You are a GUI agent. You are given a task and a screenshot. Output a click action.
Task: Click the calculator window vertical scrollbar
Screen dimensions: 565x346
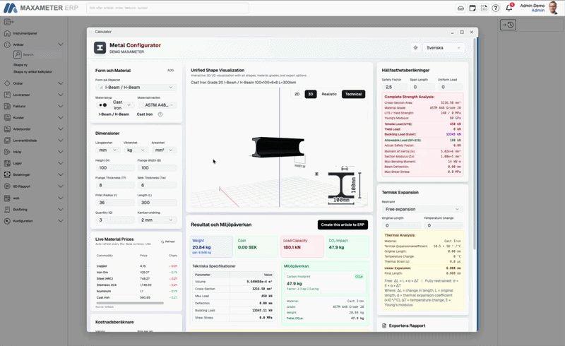coord(475,144)
